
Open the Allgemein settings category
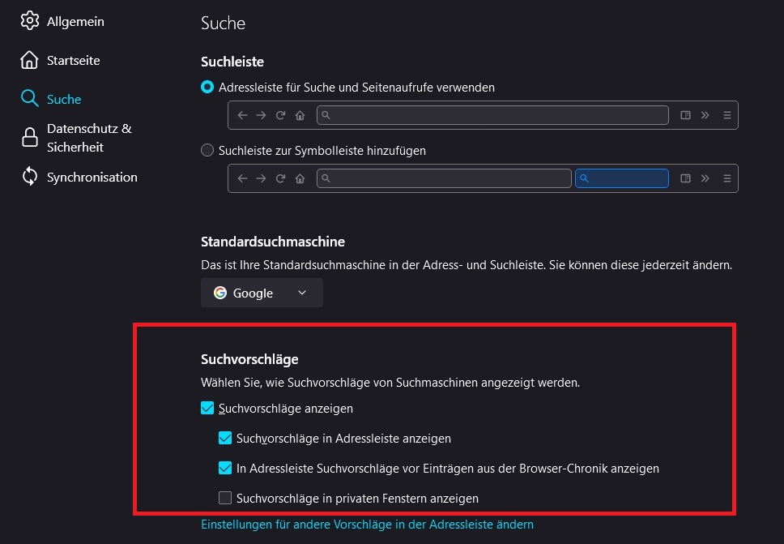(x=75, y=21)
